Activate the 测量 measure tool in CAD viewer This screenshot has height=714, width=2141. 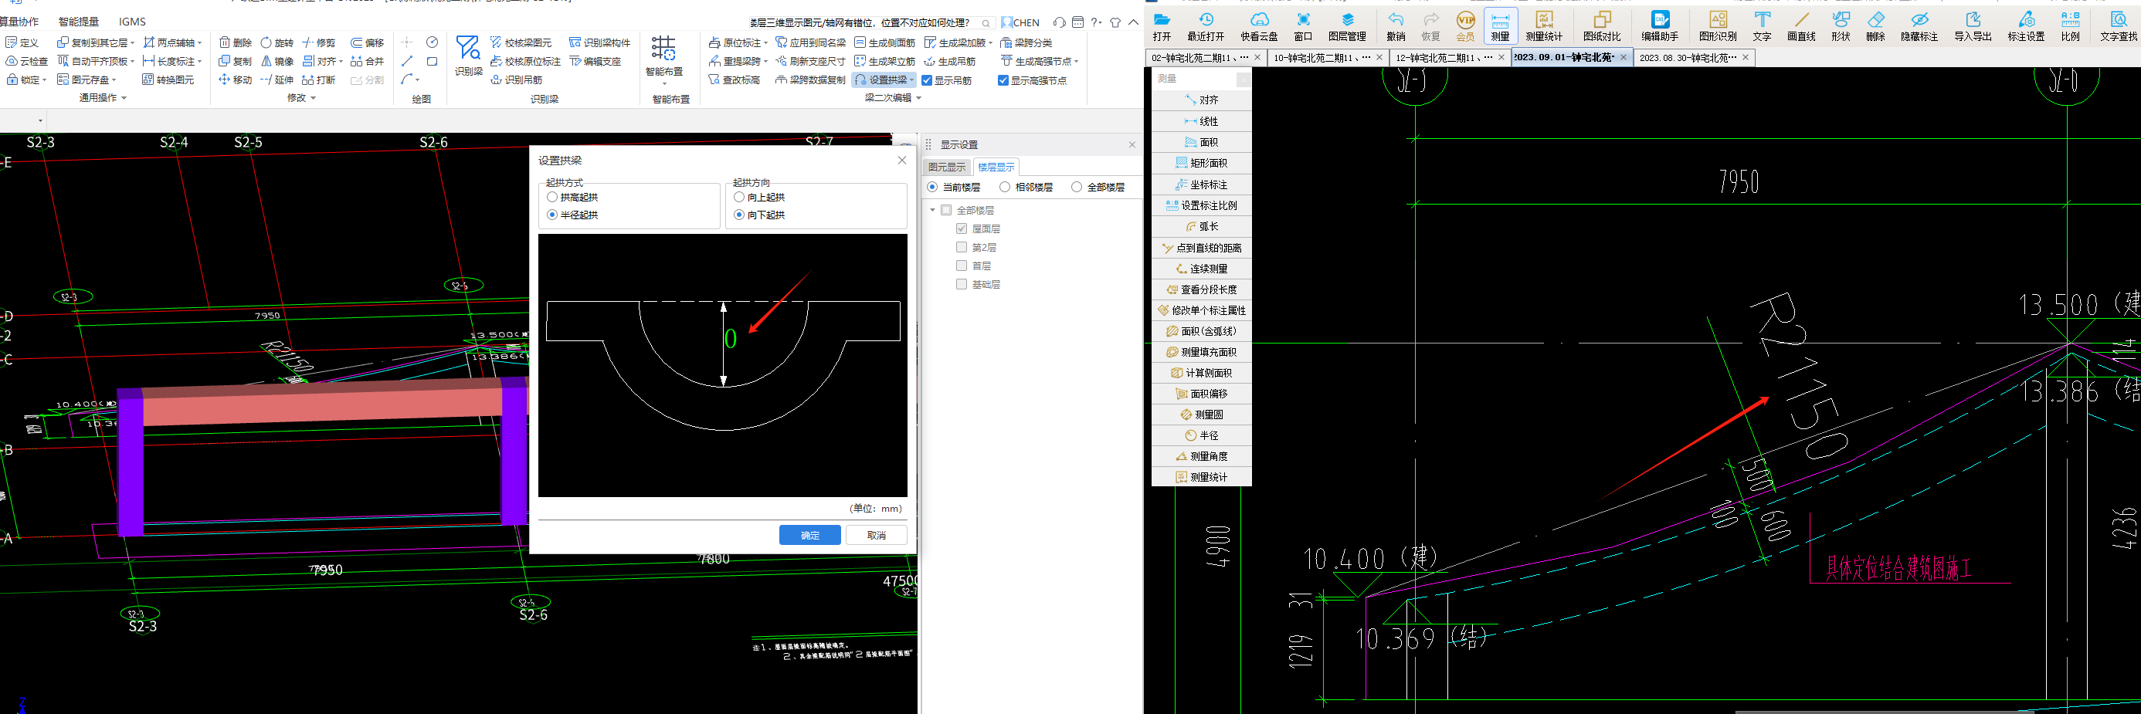[1500, 26]
